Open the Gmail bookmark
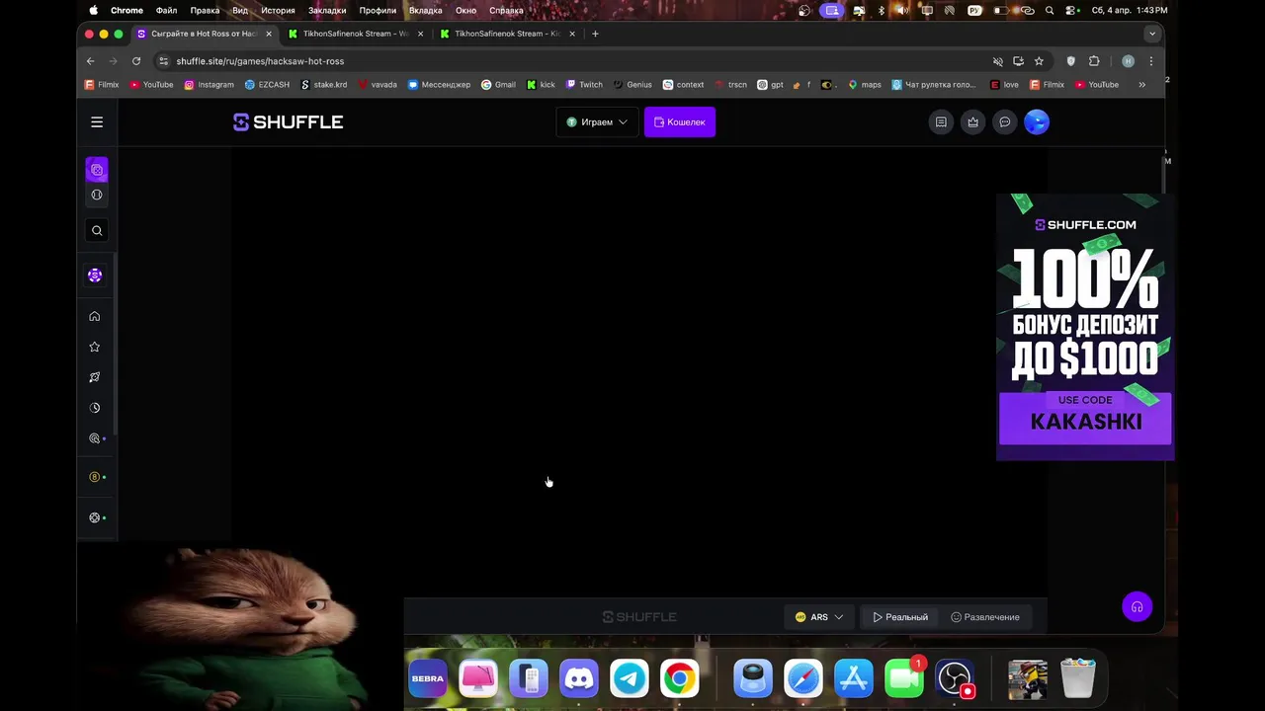 [498, 85]
